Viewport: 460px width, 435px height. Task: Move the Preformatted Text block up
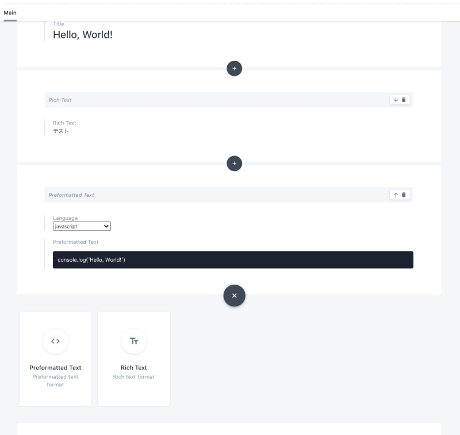click(x=396, y=195)
